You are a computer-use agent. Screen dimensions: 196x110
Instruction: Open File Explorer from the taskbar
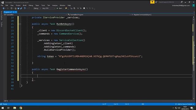15,108
